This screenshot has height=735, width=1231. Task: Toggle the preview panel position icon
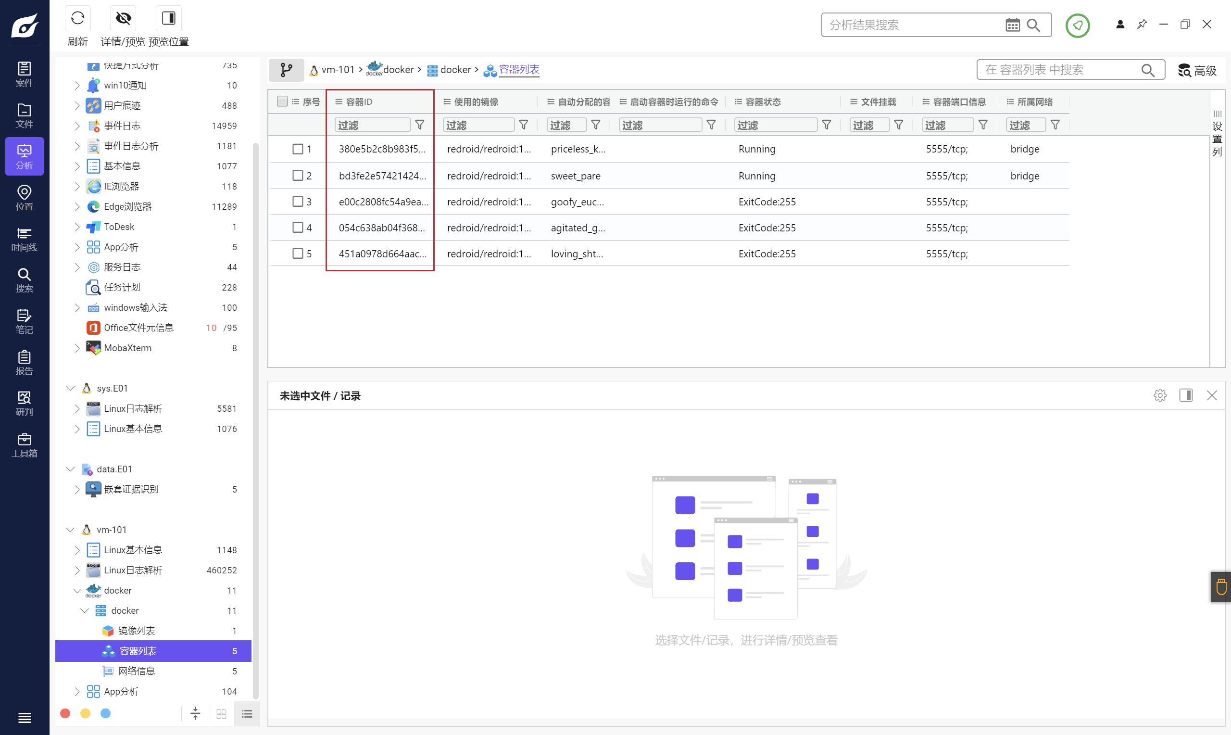click(1185, 395)
